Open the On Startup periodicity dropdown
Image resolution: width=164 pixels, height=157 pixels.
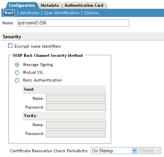pyautogui.click(x=114, y=151)
